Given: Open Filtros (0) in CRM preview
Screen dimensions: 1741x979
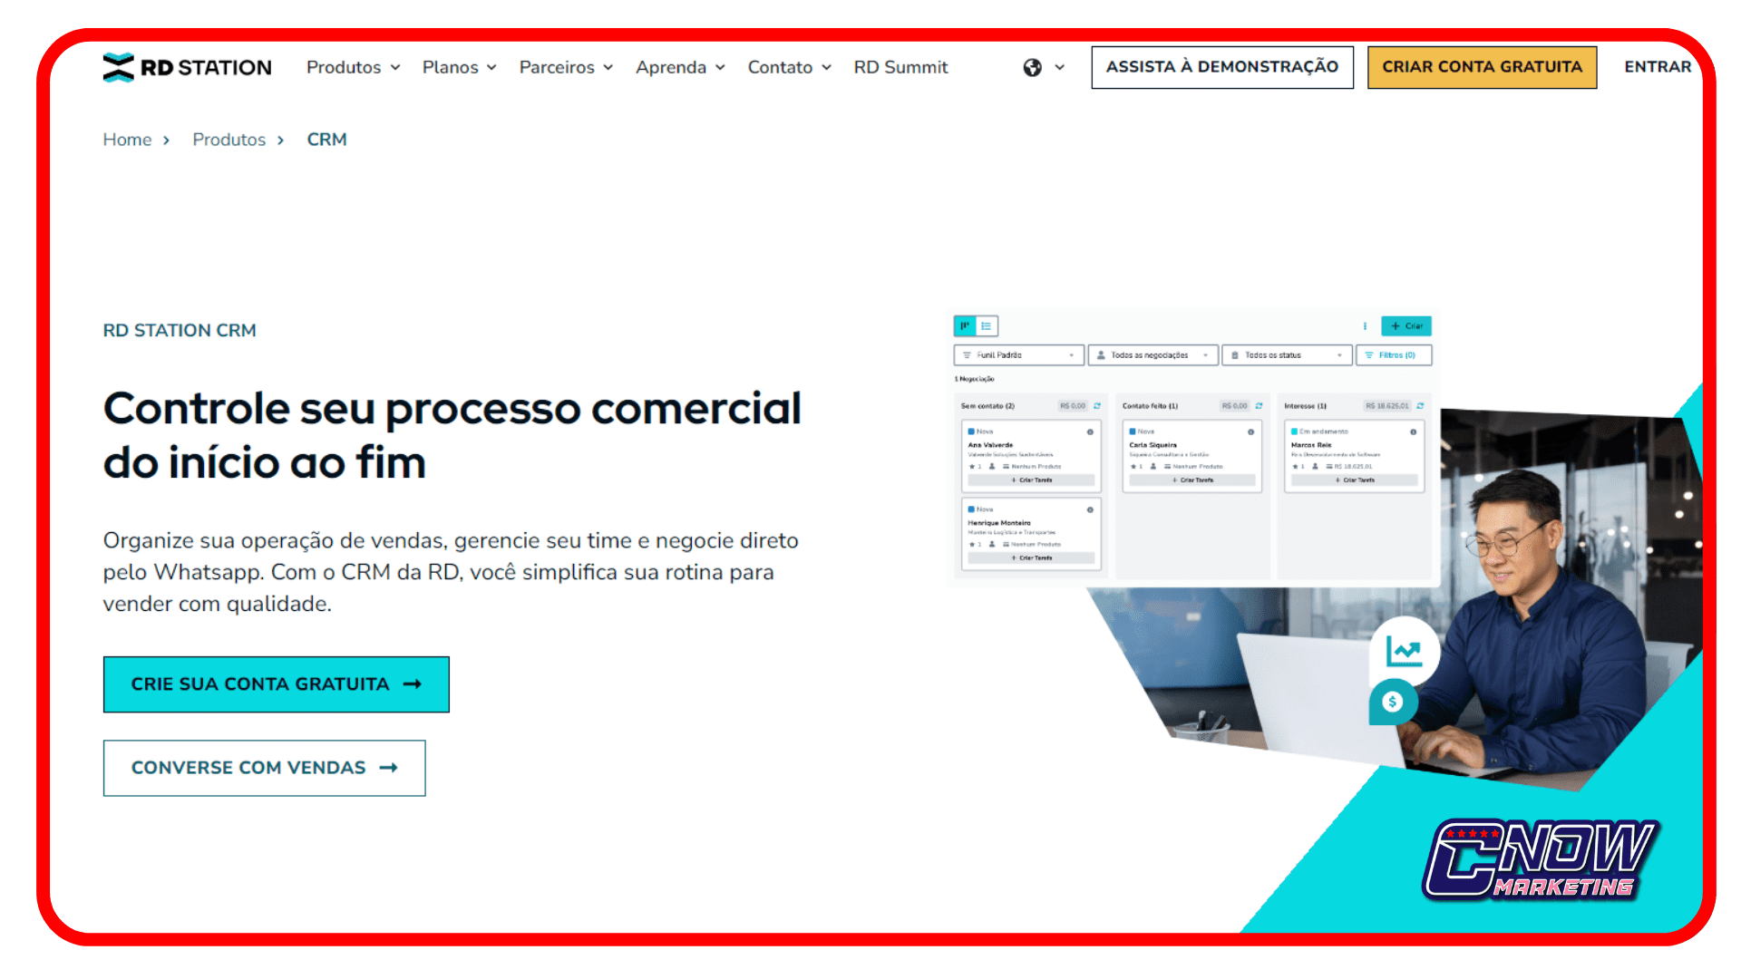Looking at the screenshot, I should [x=1394, y=355].
